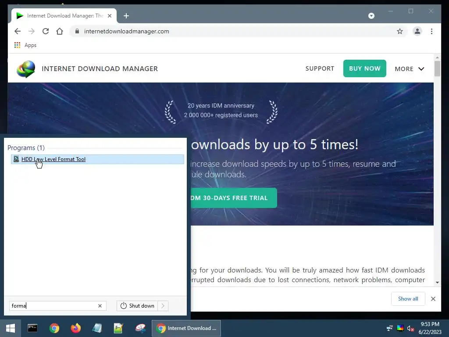The image size is (449, 337).
Task: Close the downloads bar
Action: (x=433, y=299)
